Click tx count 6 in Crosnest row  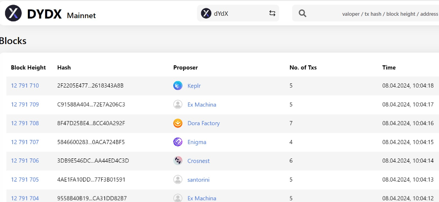coord(291,161)
